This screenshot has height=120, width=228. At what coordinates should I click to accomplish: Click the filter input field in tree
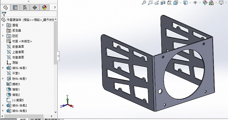[29, 14]
